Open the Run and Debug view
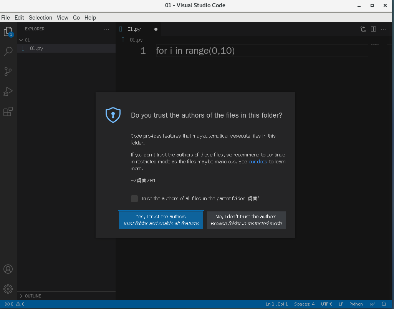This screenshot has width=394, height=309. [8, 91]
